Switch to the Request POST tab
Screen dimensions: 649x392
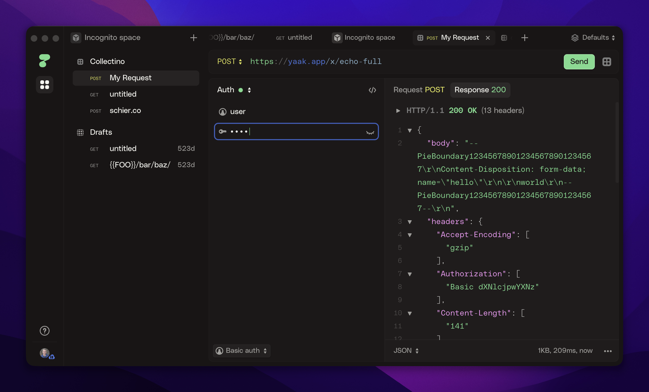click(x=419, y=90)
